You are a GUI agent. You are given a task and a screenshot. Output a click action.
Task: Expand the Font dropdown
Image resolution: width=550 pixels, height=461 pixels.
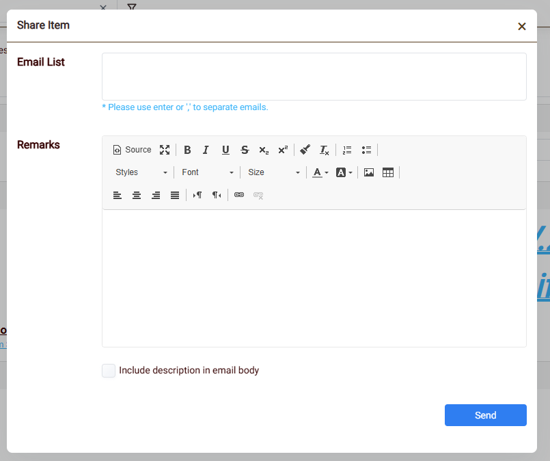(208, 172)
